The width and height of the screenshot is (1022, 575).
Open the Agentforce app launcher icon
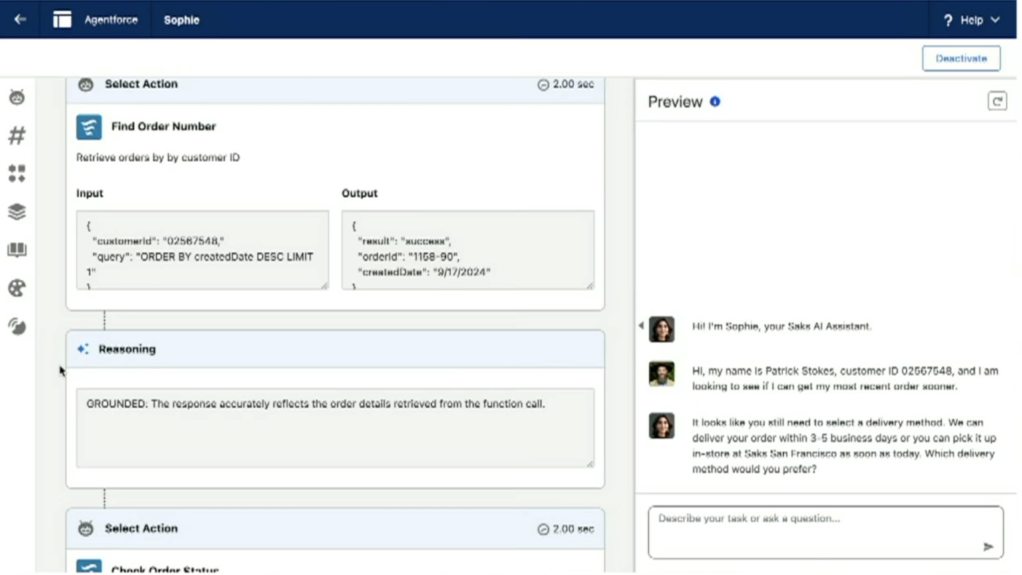pyautogui.click(x=62, y=19)
